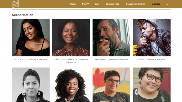Open the Concours vidéo menu item
The image size is (182, 102).
pyautogui.click(x=112, y=4)
